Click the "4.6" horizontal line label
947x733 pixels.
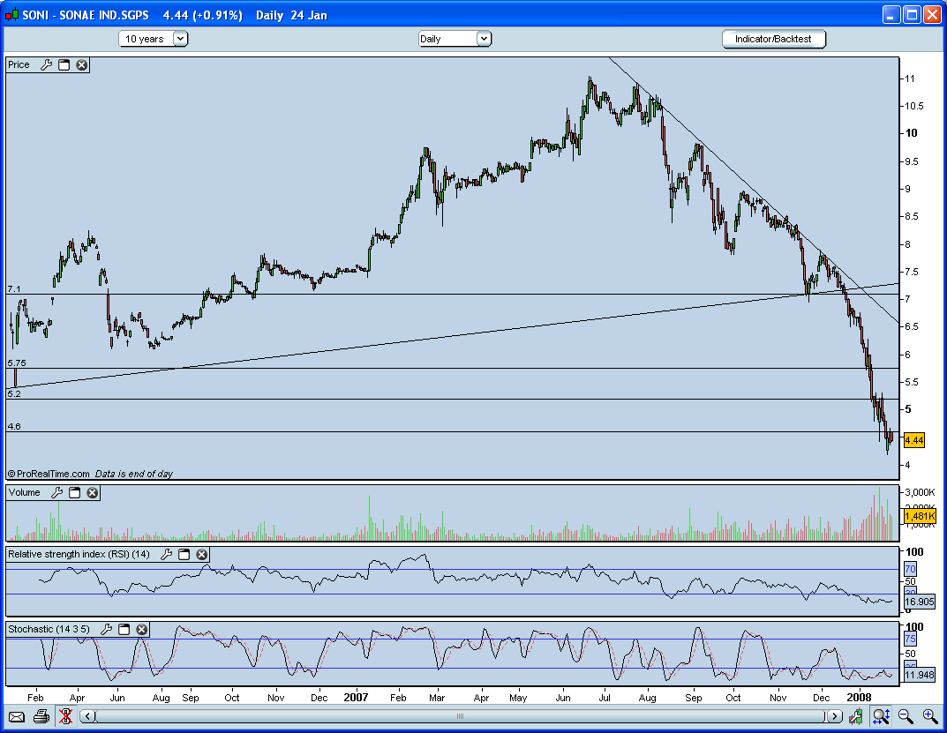tap(14, 426)
